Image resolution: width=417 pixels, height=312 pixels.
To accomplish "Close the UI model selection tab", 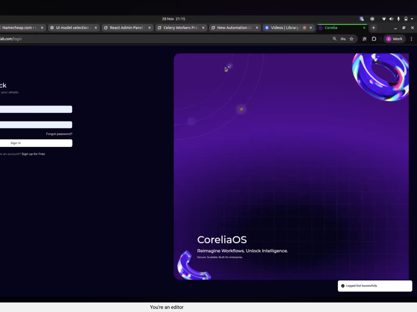I will 96,27.
